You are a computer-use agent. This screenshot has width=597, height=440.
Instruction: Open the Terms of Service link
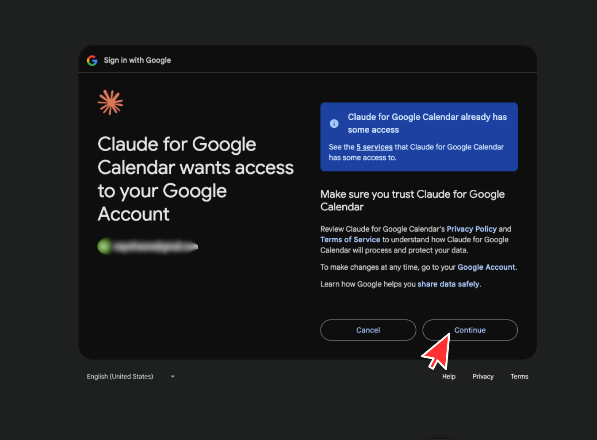350,240
